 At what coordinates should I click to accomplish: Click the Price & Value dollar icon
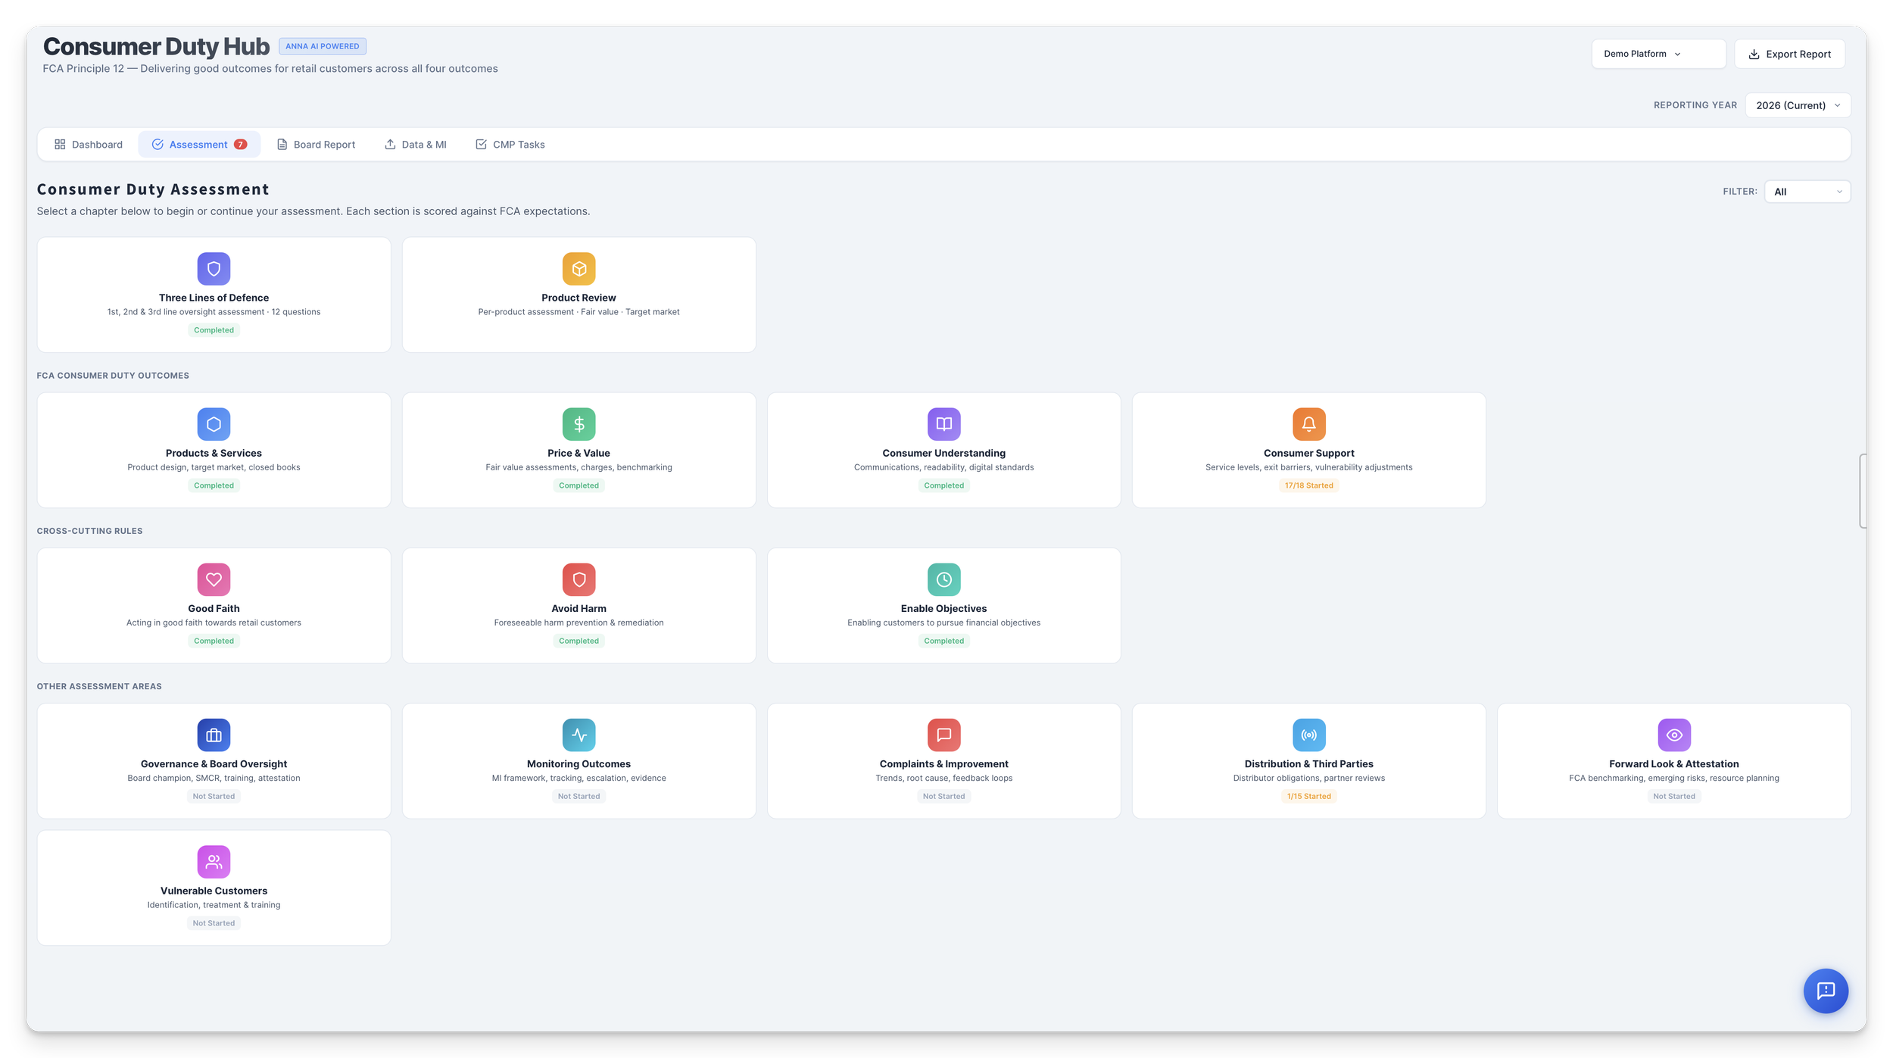pyautogui.click(x=579, y=424)
